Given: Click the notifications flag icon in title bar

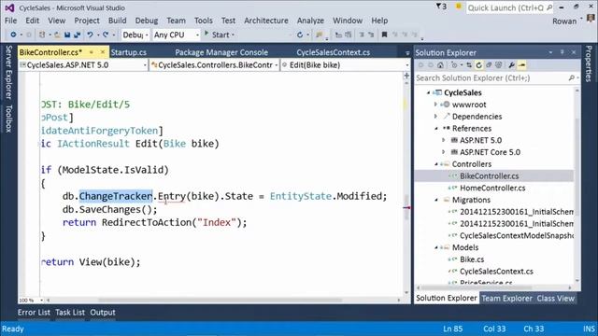Looking at the screenshot, I should pyautogui.click(x=441, y=7).
